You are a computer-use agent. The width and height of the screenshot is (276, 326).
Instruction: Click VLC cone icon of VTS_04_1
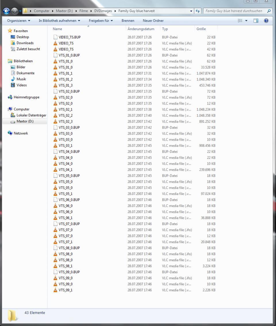(x=55, y=170)
